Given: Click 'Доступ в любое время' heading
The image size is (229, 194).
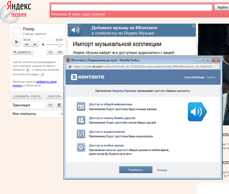Looking at the screenshot, I should pos(106,145).
